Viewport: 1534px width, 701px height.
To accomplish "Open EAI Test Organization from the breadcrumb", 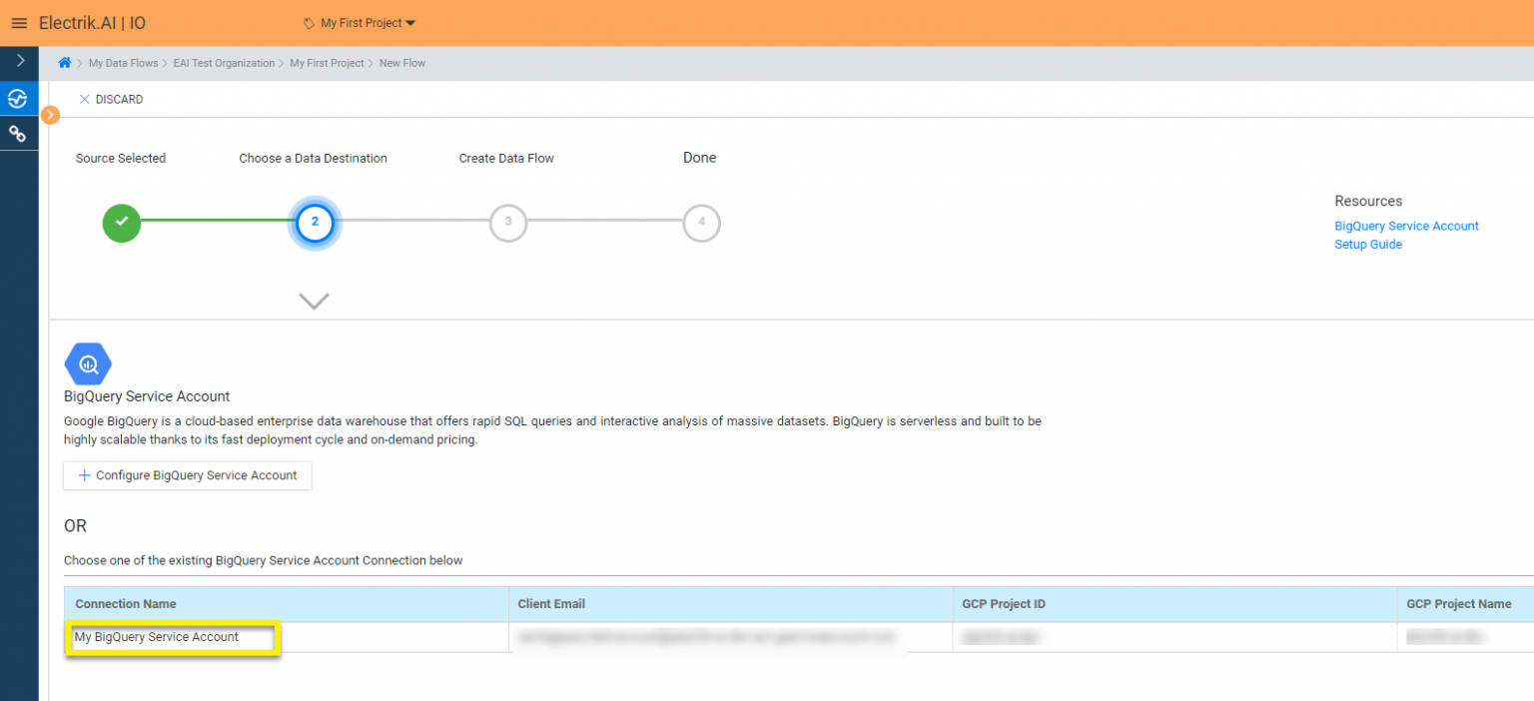I will [x=224, y=62].
